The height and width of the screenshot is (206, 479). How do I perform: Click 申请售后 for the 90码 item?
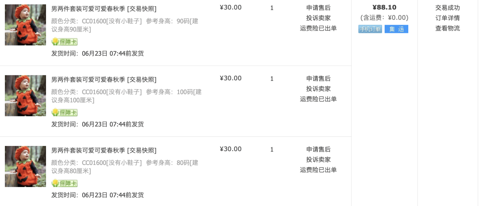tap(318, 7)
